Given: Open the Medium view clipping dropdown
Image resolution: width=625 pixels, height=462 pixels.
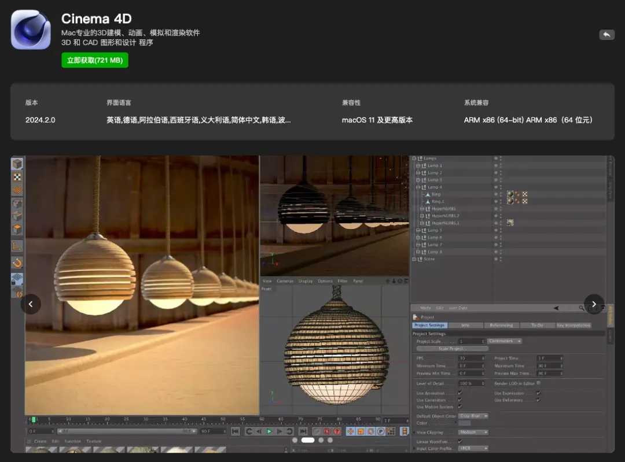Looking at the screenshot, I should 473,432.
